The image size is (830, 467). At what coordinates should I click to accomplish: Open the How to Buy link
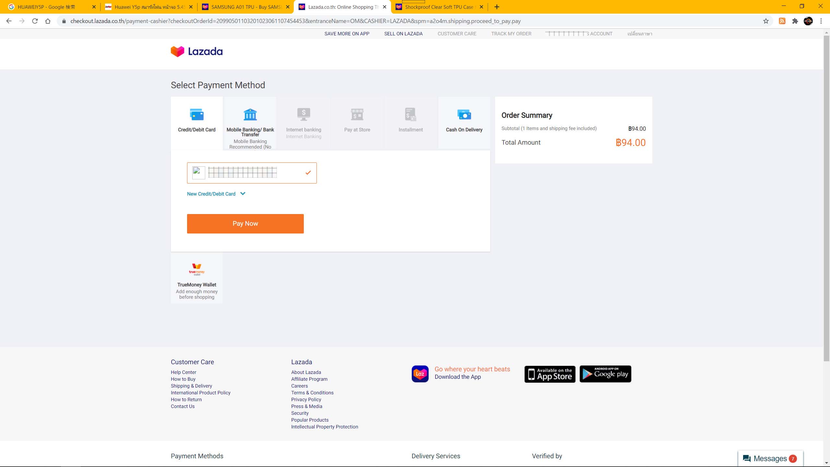click(183, 379)
